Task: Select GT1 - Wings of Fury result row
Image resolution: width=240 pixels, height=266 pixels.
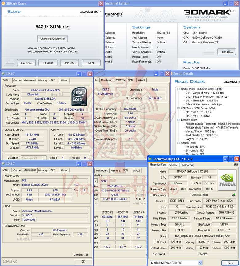Action: (x=204, y=93)
